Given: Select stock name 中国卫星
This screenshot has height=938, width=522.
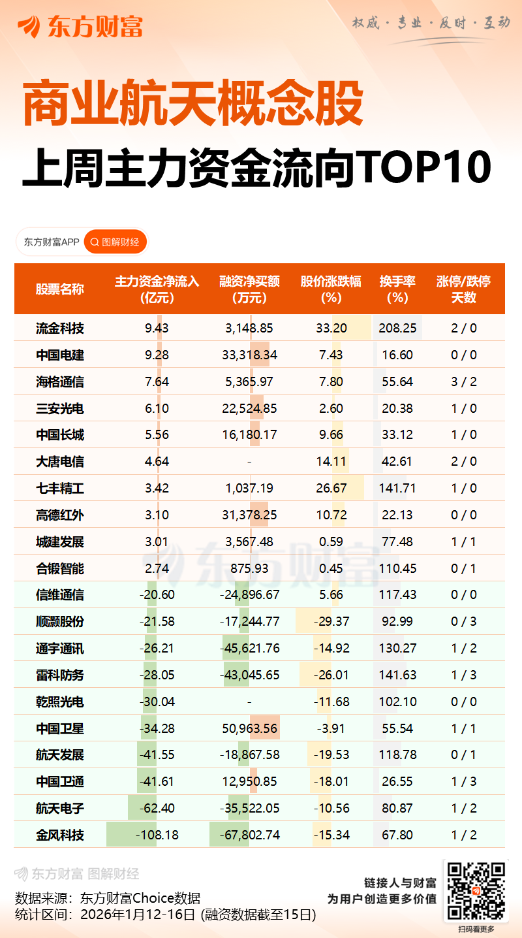Looking at the screenshot, I should coord(59,728).
